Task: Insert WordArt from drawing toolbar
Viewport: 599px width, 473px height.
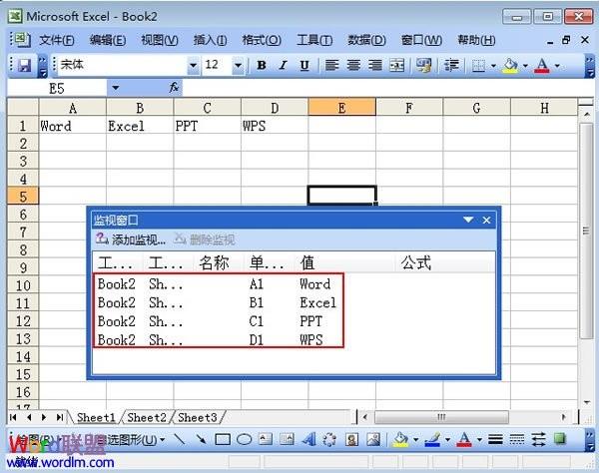Action: click(308, 439)
